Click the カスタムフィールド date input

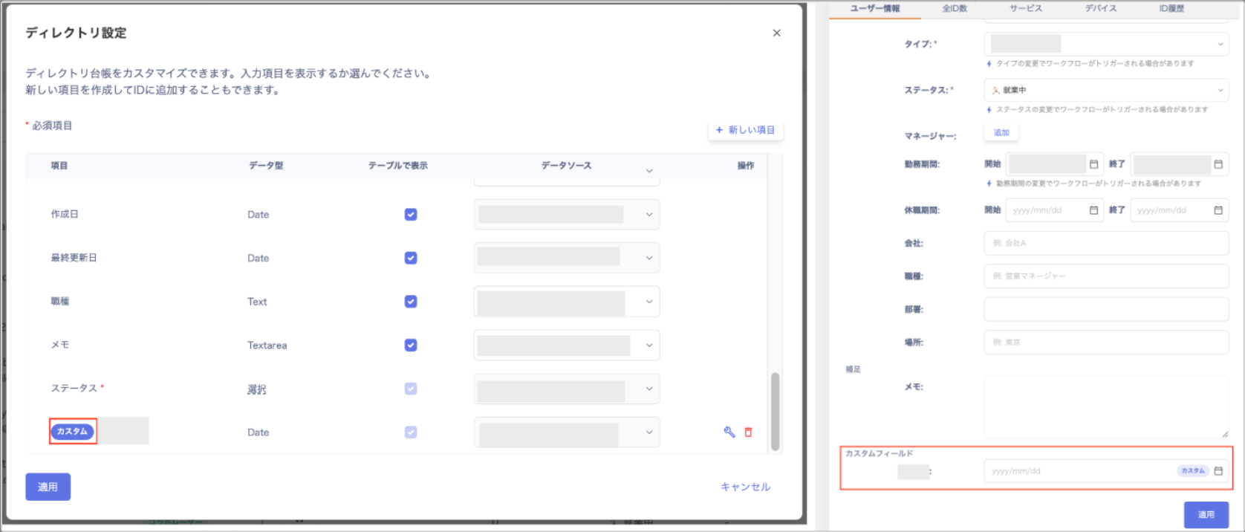pos(1106,471)
